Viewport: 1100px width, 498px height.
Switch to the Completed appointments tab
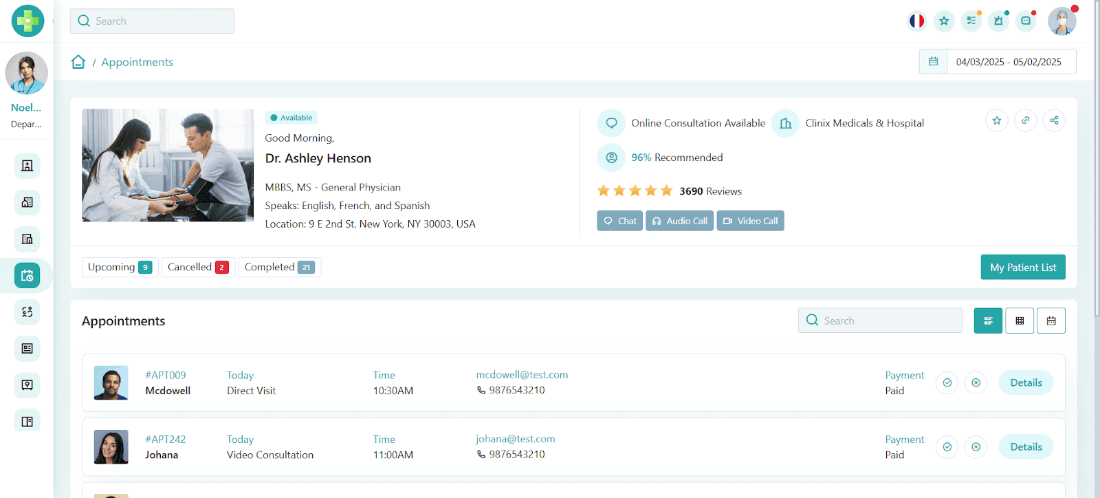tap(280, 267)
